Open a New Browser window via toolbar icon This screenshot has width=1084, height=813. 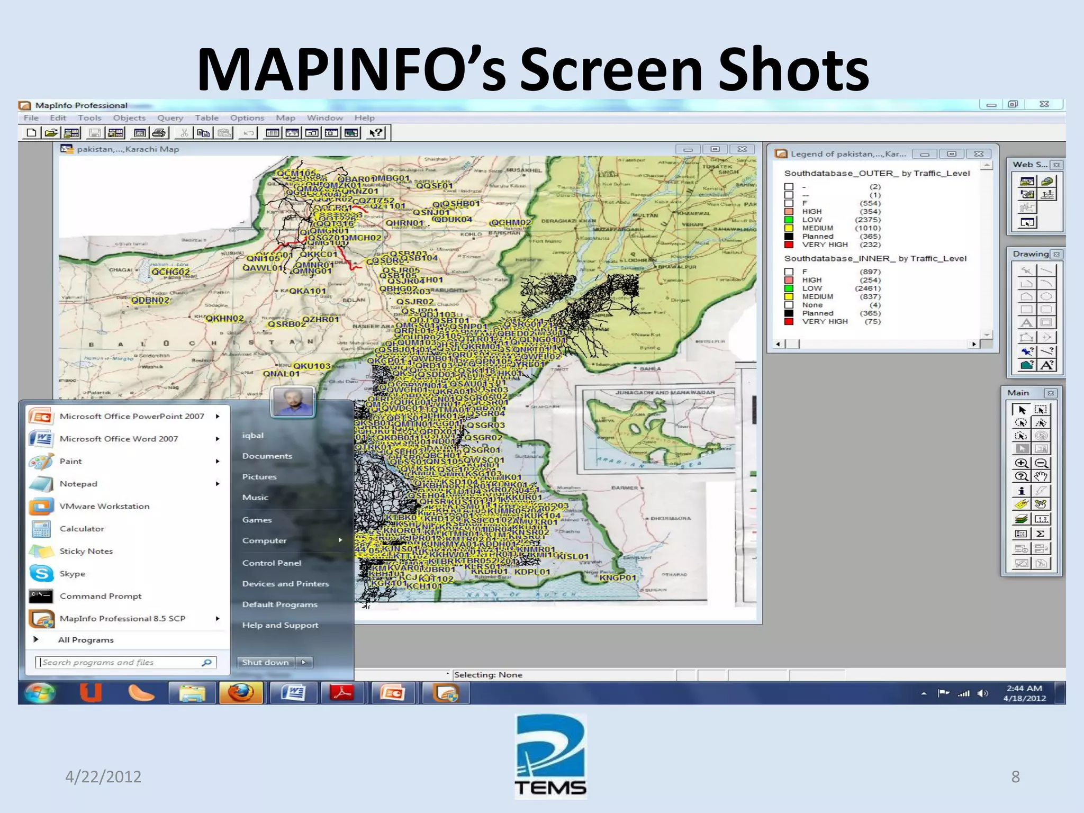273,133
